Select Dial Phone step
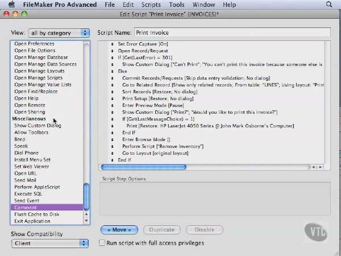The width and height of the screenshot is (341, 256). coord(47,152)
